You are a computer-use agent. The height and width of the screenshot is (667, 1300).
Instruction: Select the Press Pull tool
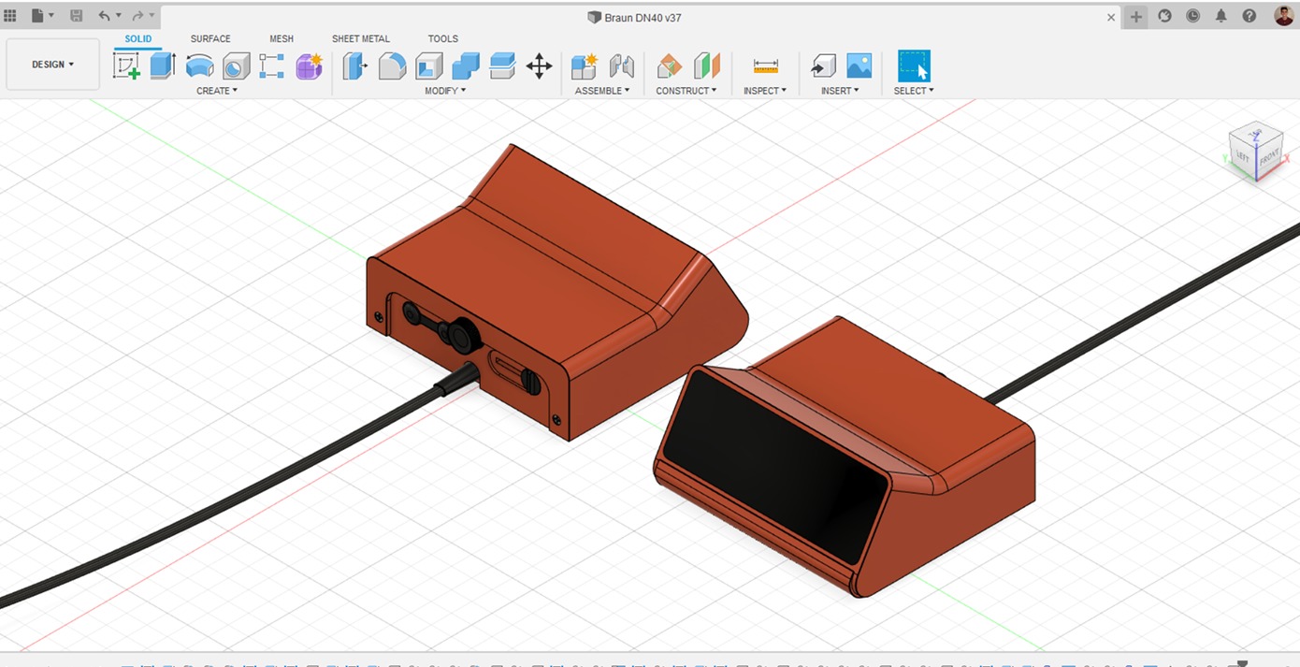[x=355, y=65]
